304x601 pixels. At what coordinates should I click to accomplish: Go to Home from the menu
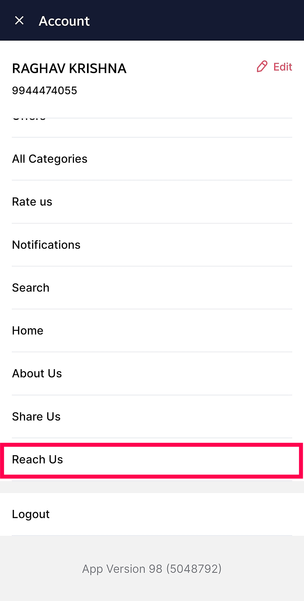tap(28, 331)
